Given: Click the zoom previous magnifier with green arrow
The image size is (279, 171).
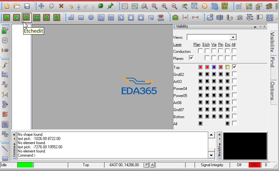Looking at the screenshot, I should click(184, 6).
